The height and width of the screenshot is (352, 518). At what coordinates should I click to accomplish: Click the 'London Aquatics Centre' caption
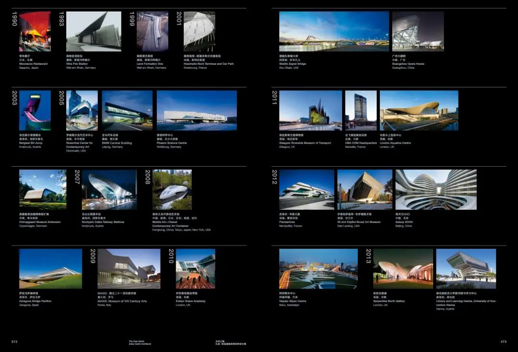pyautogui.click(x=395, y=143)
